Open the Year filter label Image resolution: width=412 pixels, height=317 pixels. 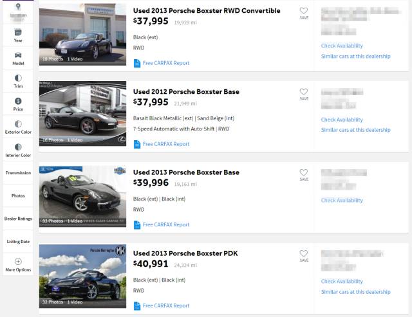coord(18,41)
